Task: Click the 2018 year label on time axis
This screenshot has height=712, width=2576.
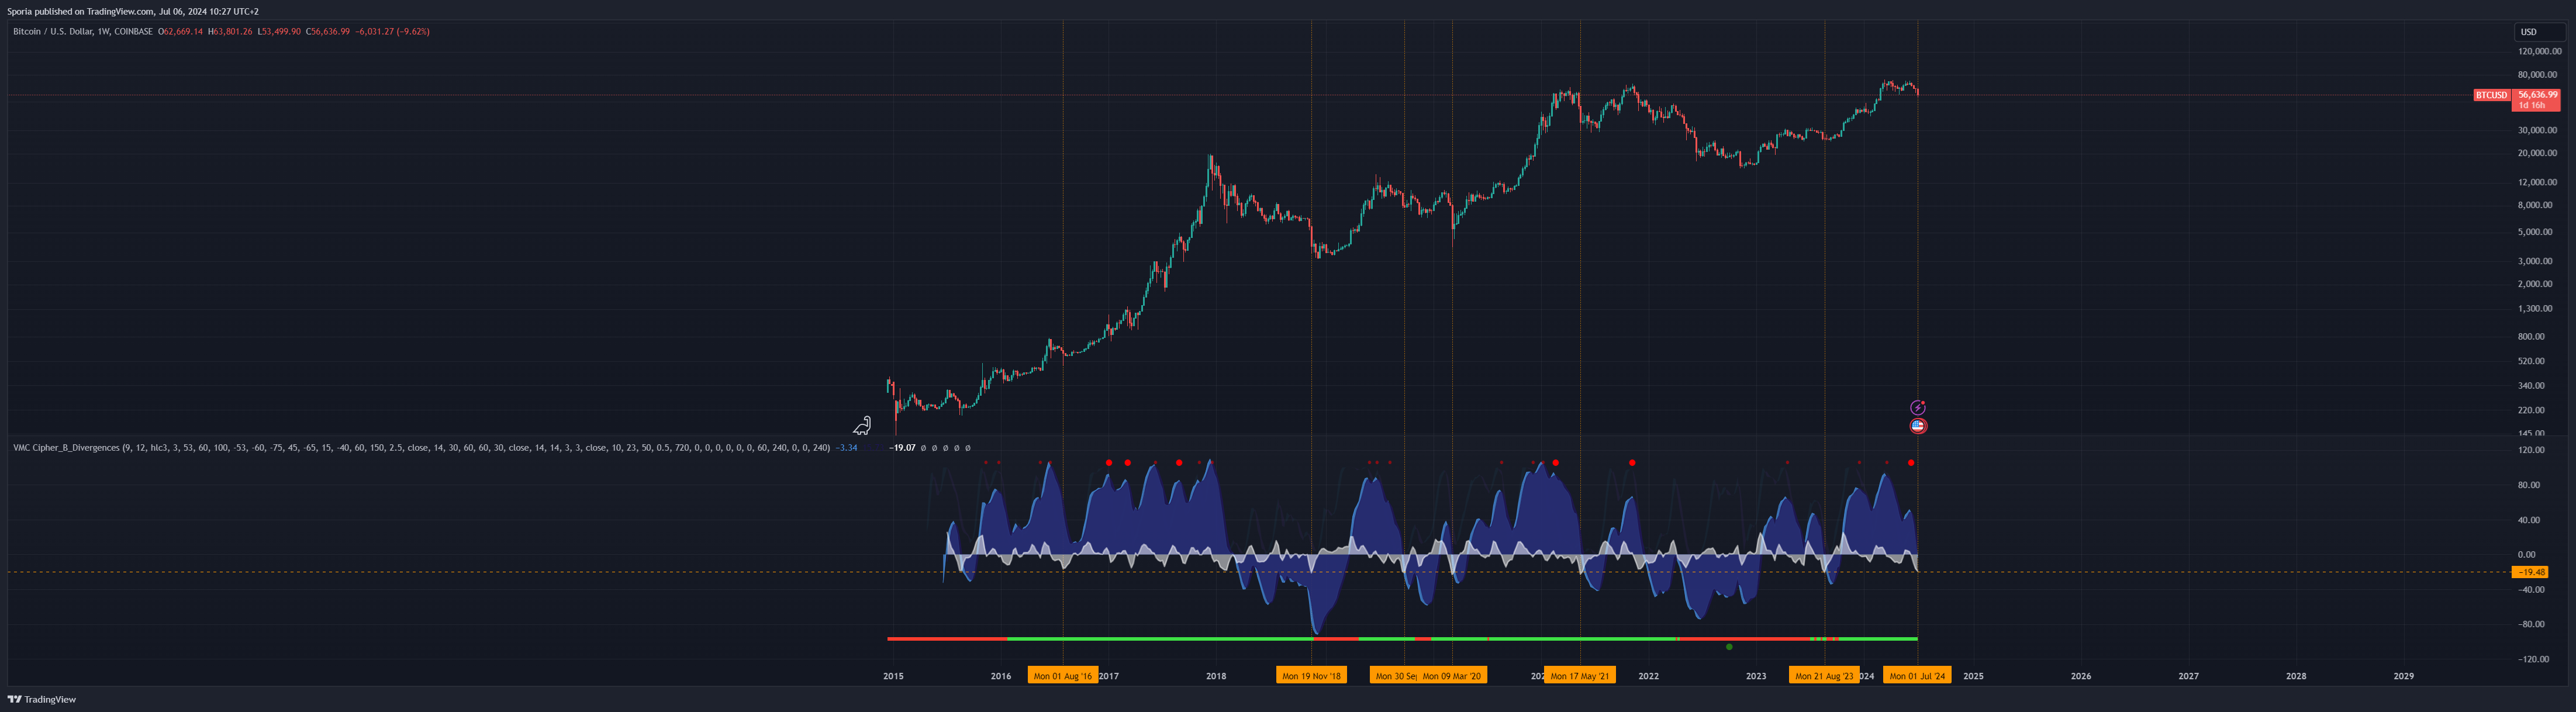Action: pyautogui.click(x=1216, y=676)
